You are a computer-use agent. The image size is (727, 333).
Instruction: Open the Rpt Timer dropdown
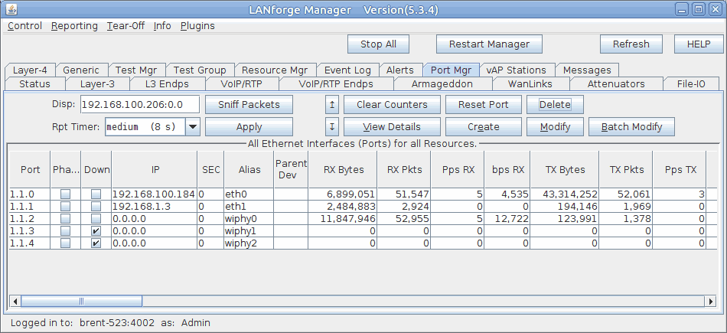[x=192, y=127]
